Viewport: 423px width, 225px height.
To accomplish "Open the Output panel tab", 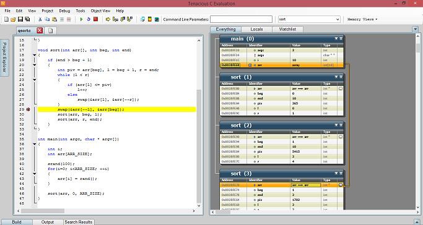I will coord(48,222).
